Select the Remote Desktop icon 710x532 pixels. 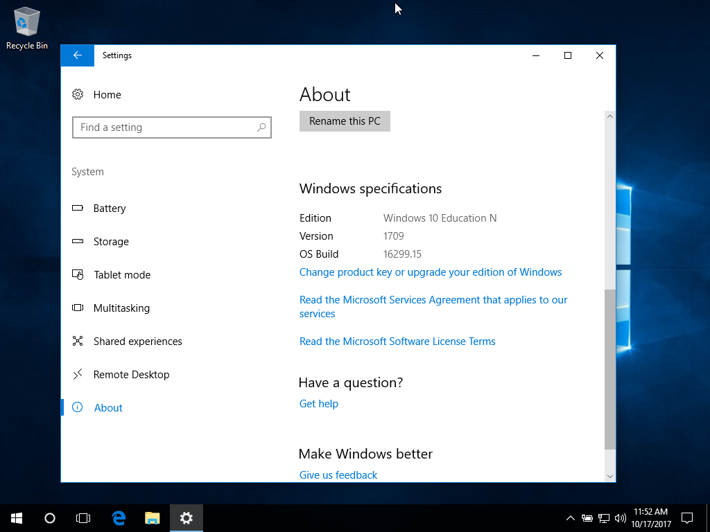(78, 375)
